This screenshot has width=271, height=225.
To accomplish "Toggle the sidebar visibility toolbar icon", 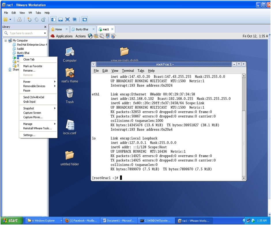I will 54,19.
